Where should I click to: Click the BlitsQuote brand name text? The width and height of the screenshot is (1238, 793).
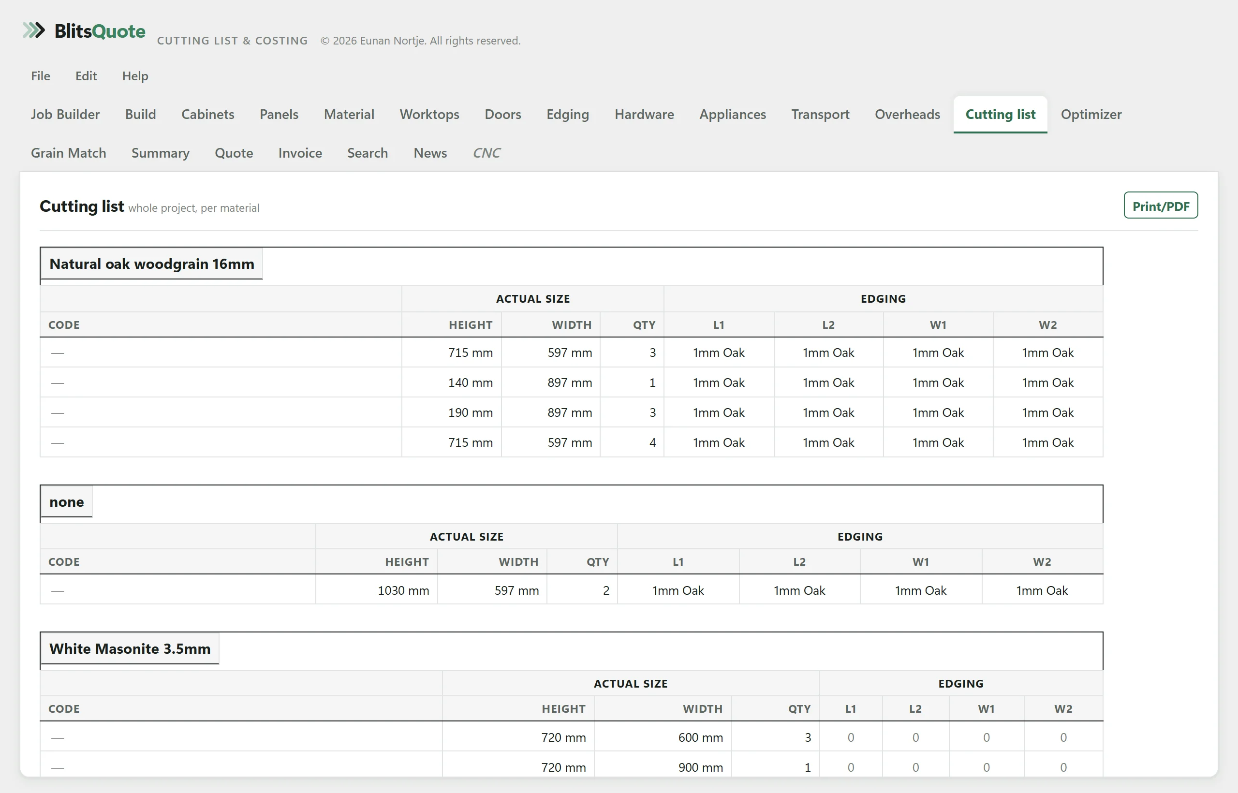click(100, 31)
